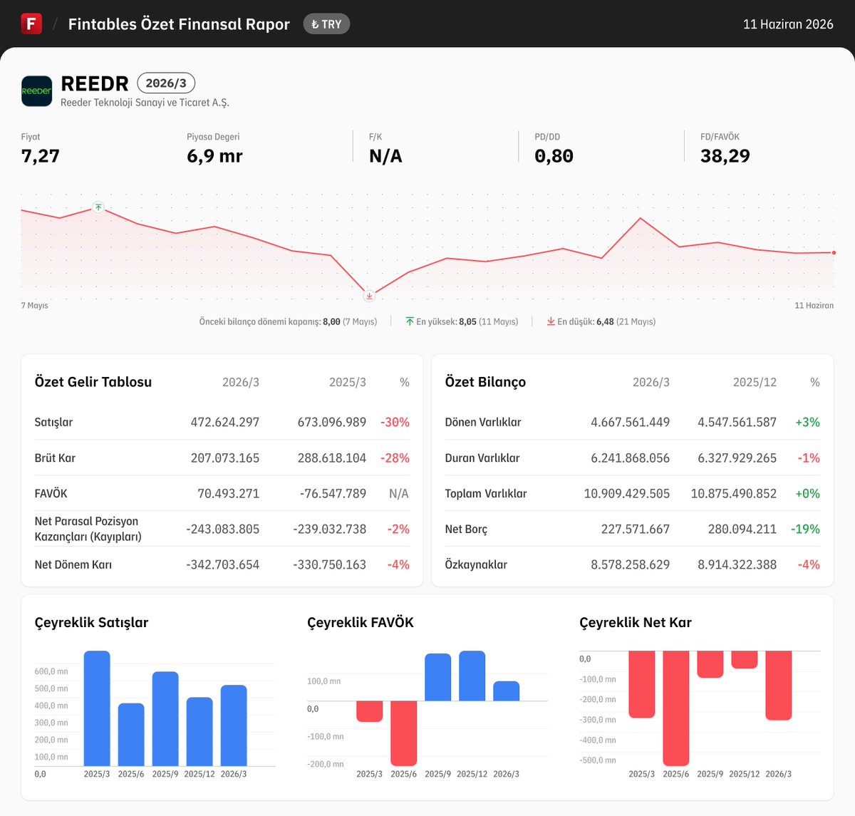Image resolution: width=855 pixels, height=816 pixels.
Task: Click the FAVÖK 2025/3 value -76.547.789
Action: click(333, 493)
